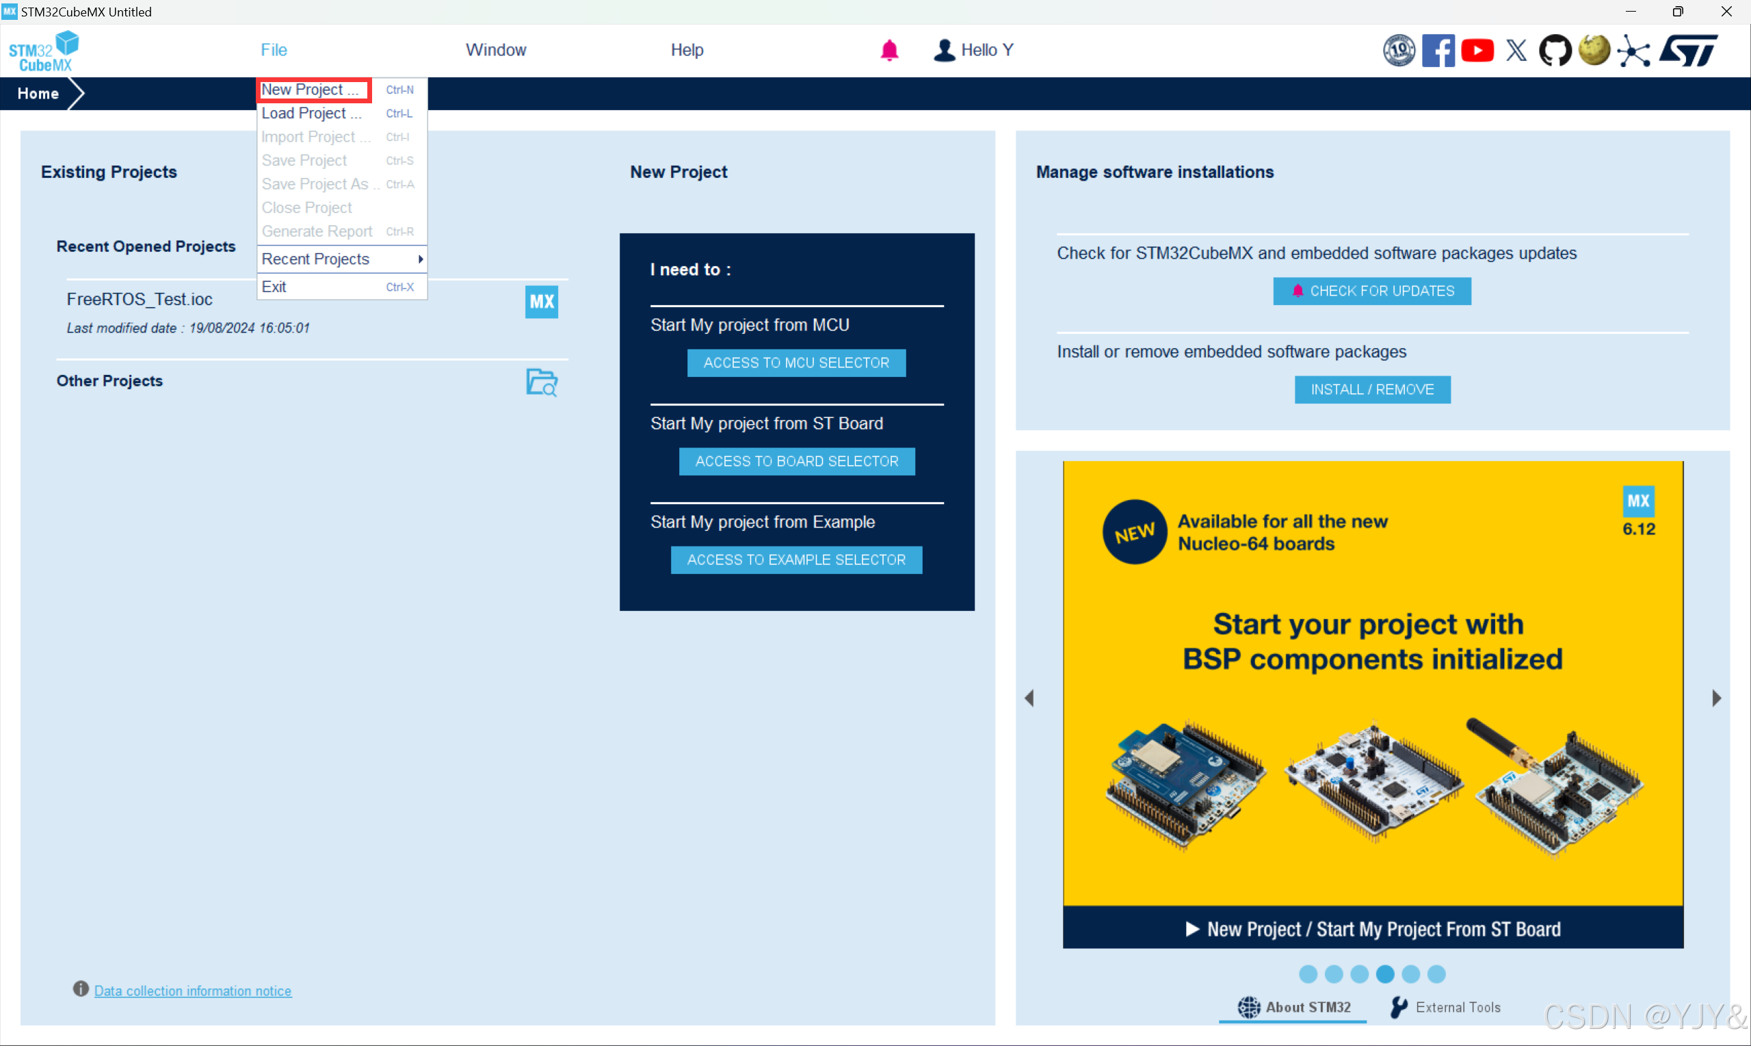The image size is (1751, 1046).
Task: Select New Project from File menu
Action: click(310, 90)
